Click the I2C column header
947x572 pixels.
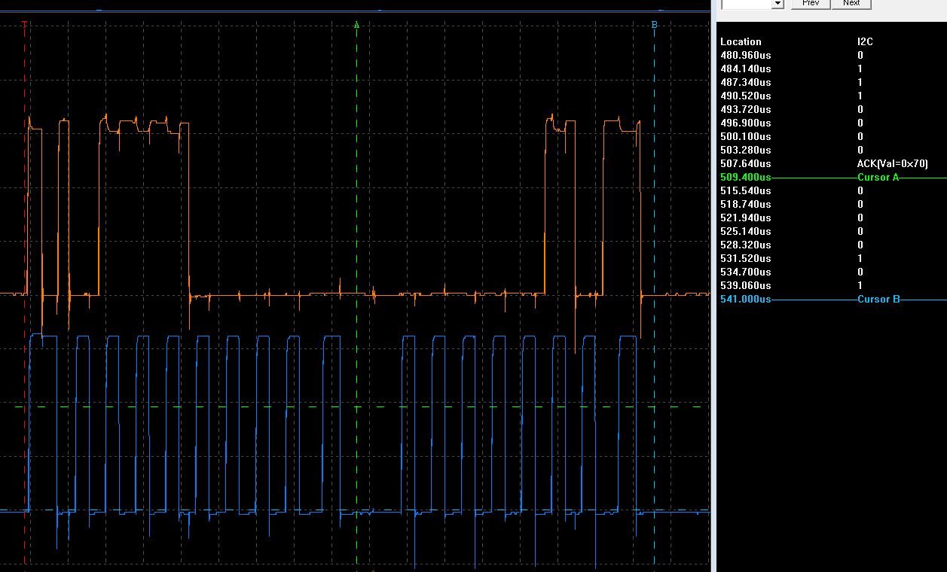point(866,41)
